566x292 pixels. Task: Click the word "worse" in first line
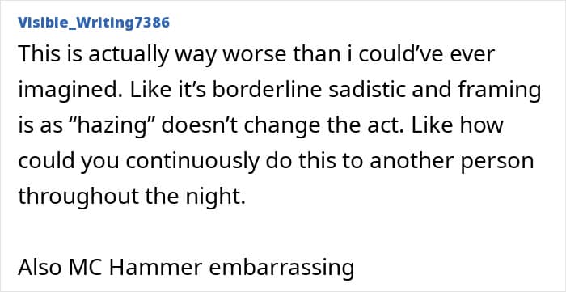tap(249, 55)
